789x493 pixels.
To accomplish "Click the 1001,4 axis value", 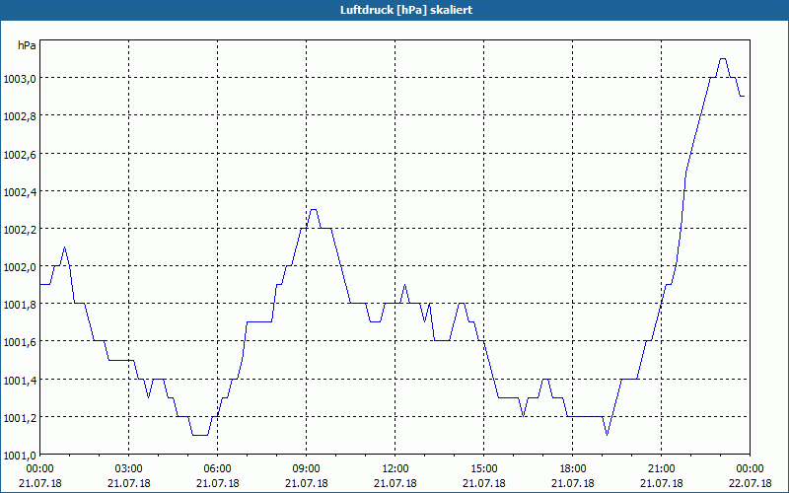I will [20, 380].
